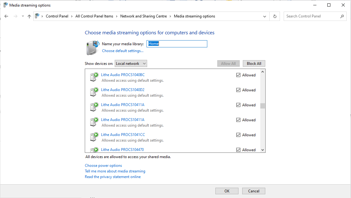The width and height of the screenshot is (351, 198).
Task: Click the Back arrow in navigation bar
Action: (x=6, y=16)
